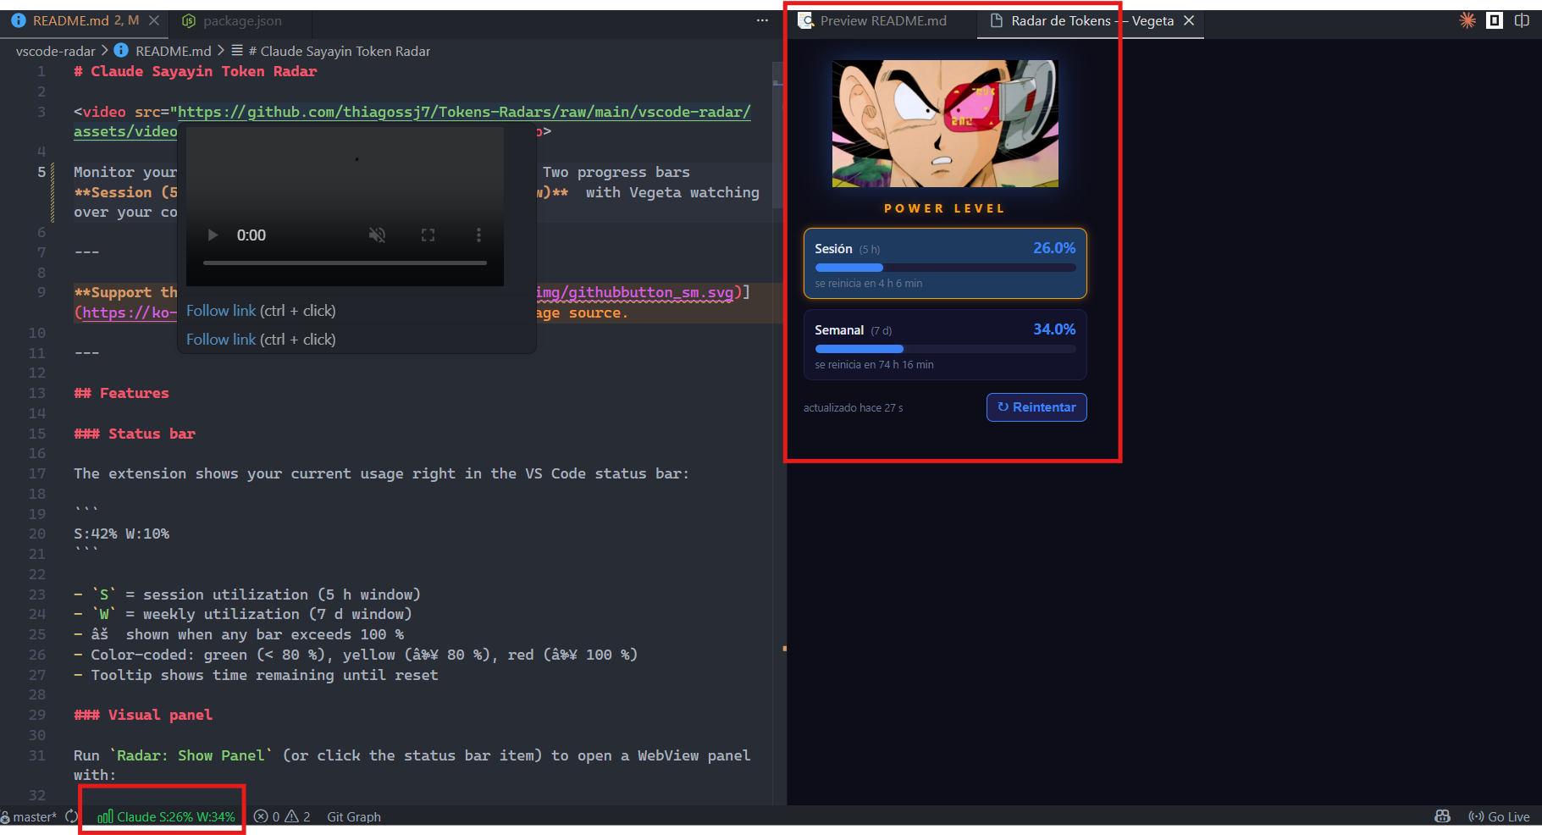
Task: Open Git Graph from the status bar
Action: (x=354, y=816)
